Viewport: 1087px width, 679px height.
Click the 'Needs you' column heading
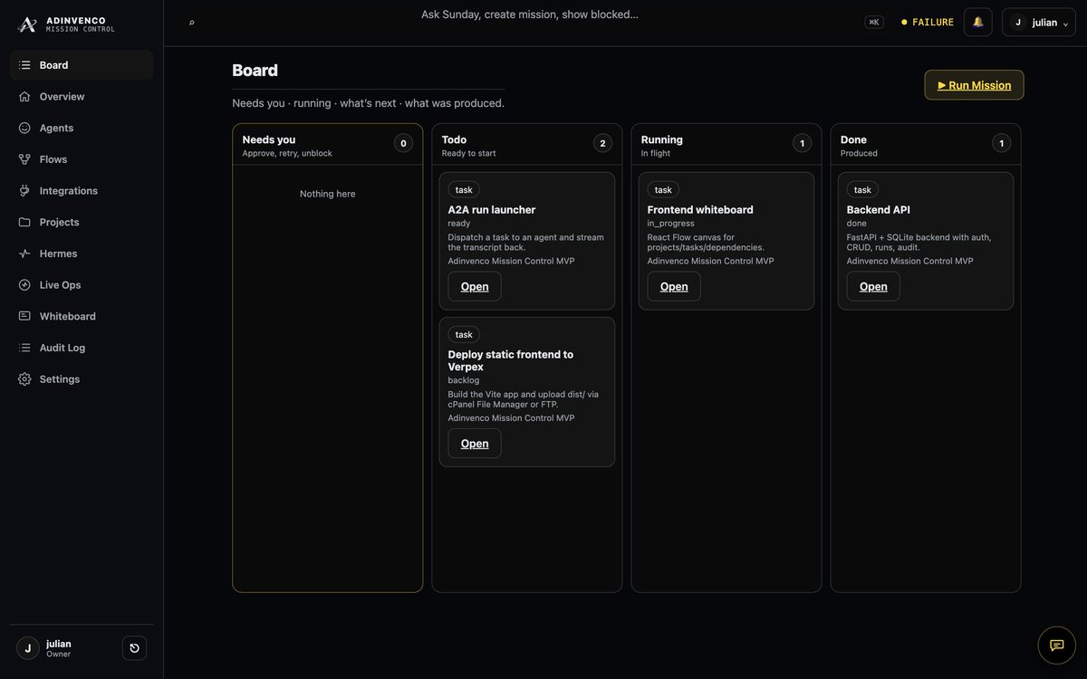tap(269, 139)
